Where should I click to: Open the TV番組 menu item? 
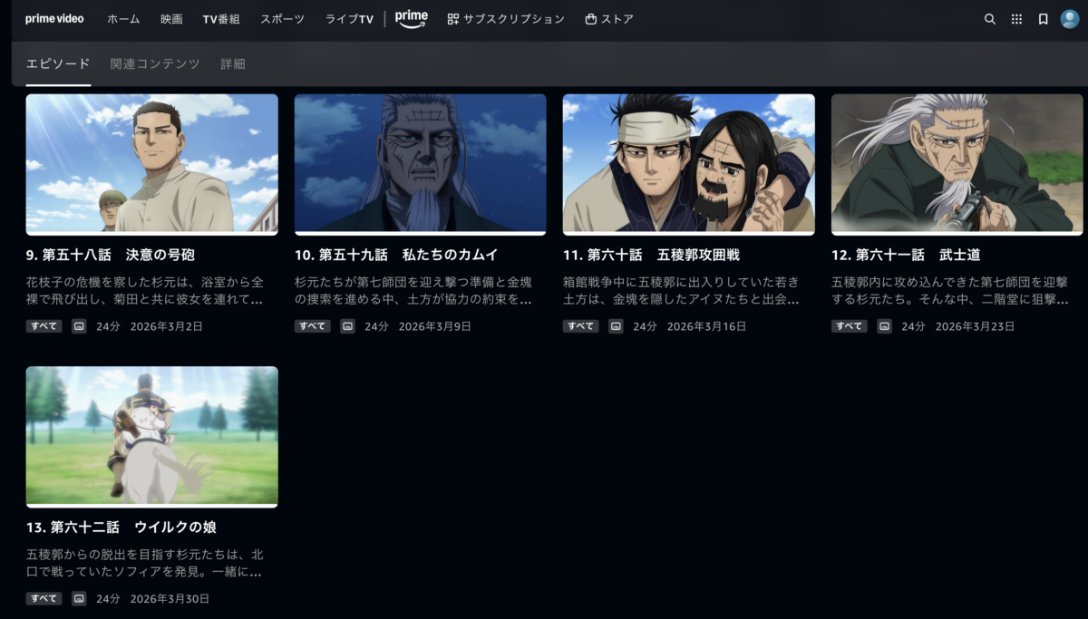[x=221, y=19]
